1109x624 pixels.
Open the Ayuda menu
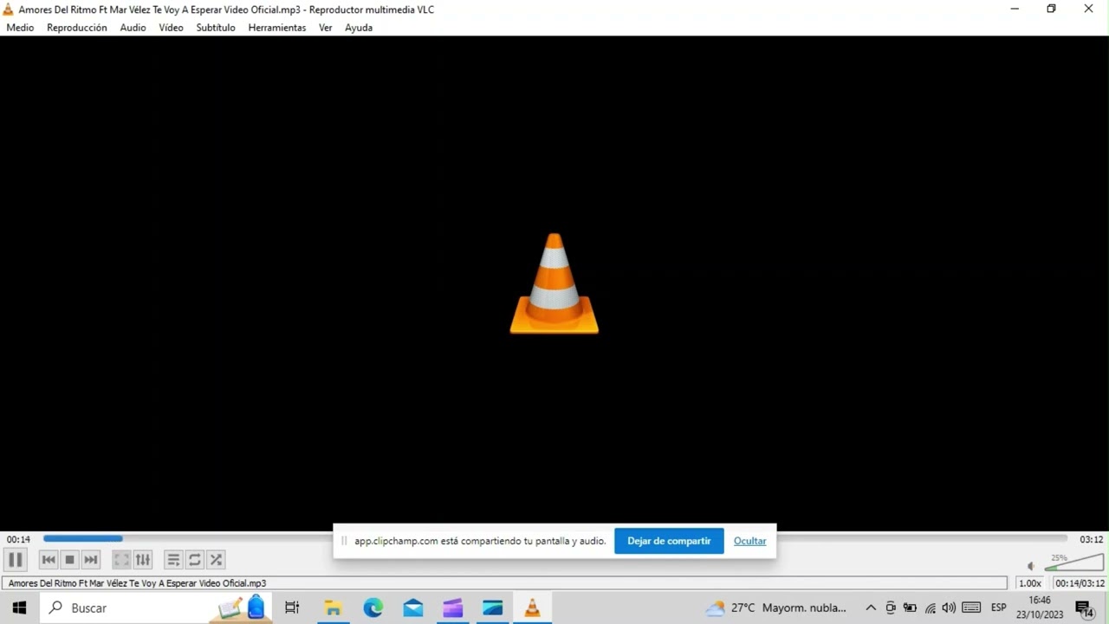359,28
